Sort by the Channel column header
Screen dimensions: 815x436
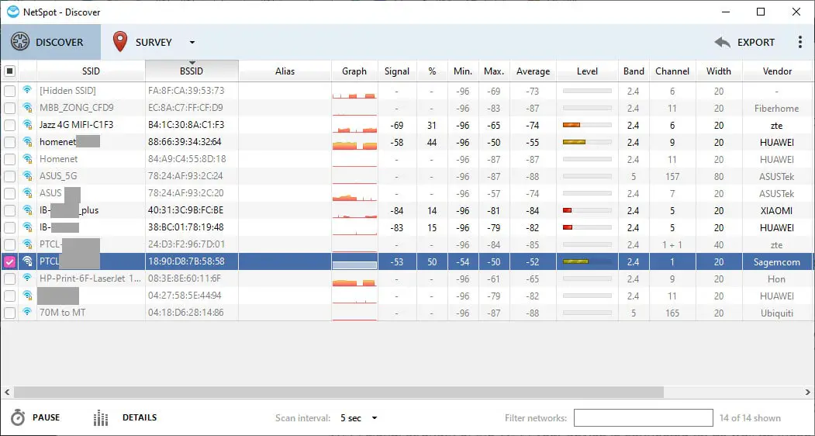coord(672,71)
